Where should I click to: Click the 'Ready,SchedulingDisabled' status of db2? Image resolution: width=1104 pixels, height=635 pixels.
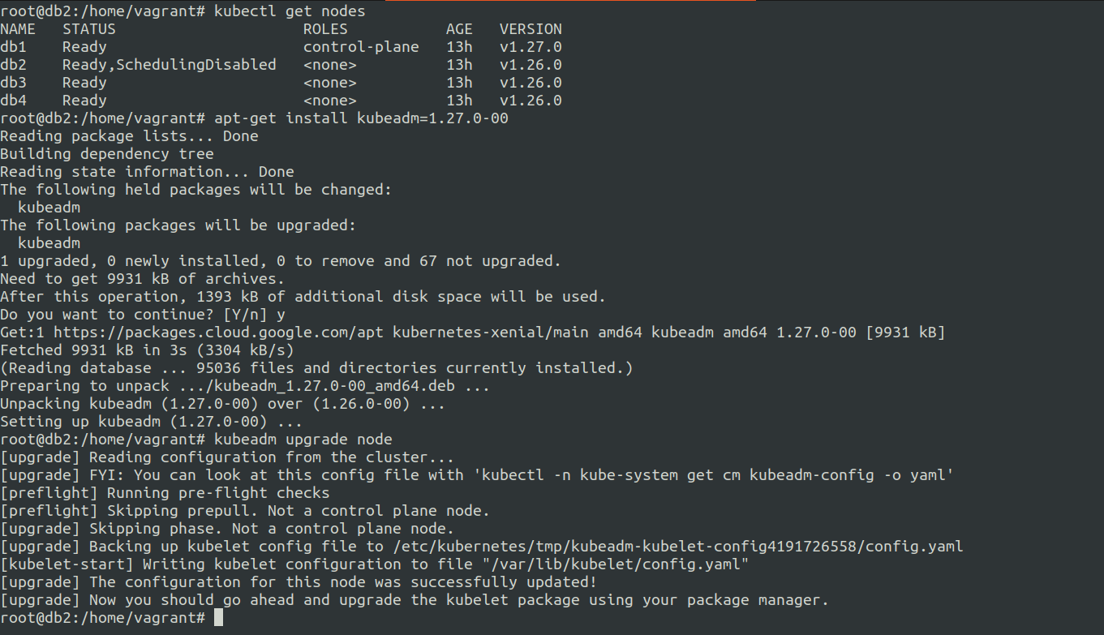pyautogui.click(x=169, y=65)
